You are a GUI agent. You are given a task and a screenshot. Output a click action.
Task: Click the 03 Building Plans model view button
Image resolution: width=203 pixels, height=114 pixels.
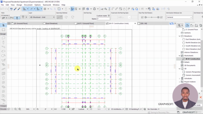(x=134, y=109)
